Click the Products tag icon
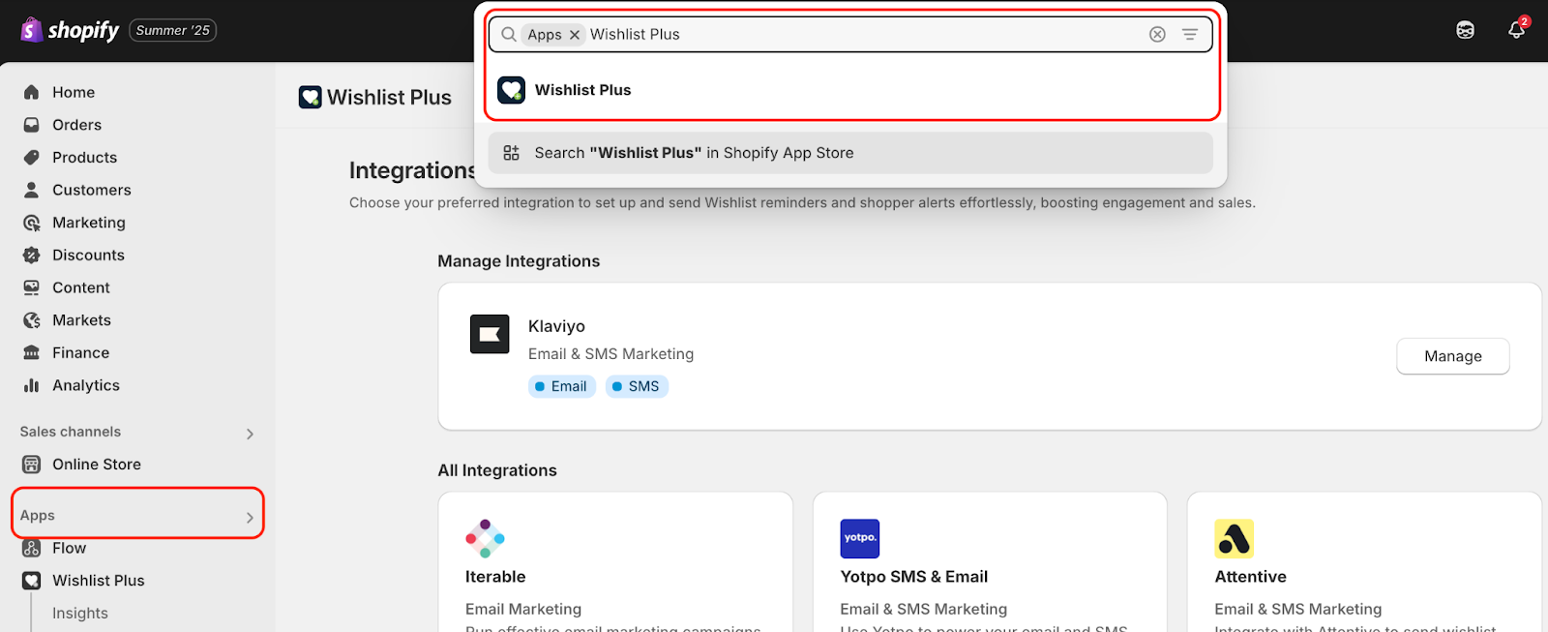 (x=32, y=157)
